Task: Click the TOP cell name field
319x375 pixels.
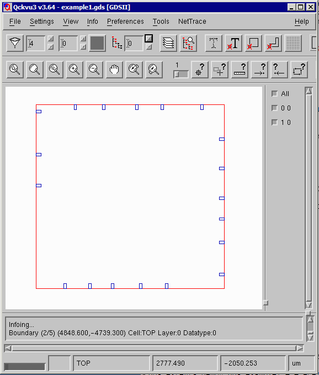Action: point(111,363)
